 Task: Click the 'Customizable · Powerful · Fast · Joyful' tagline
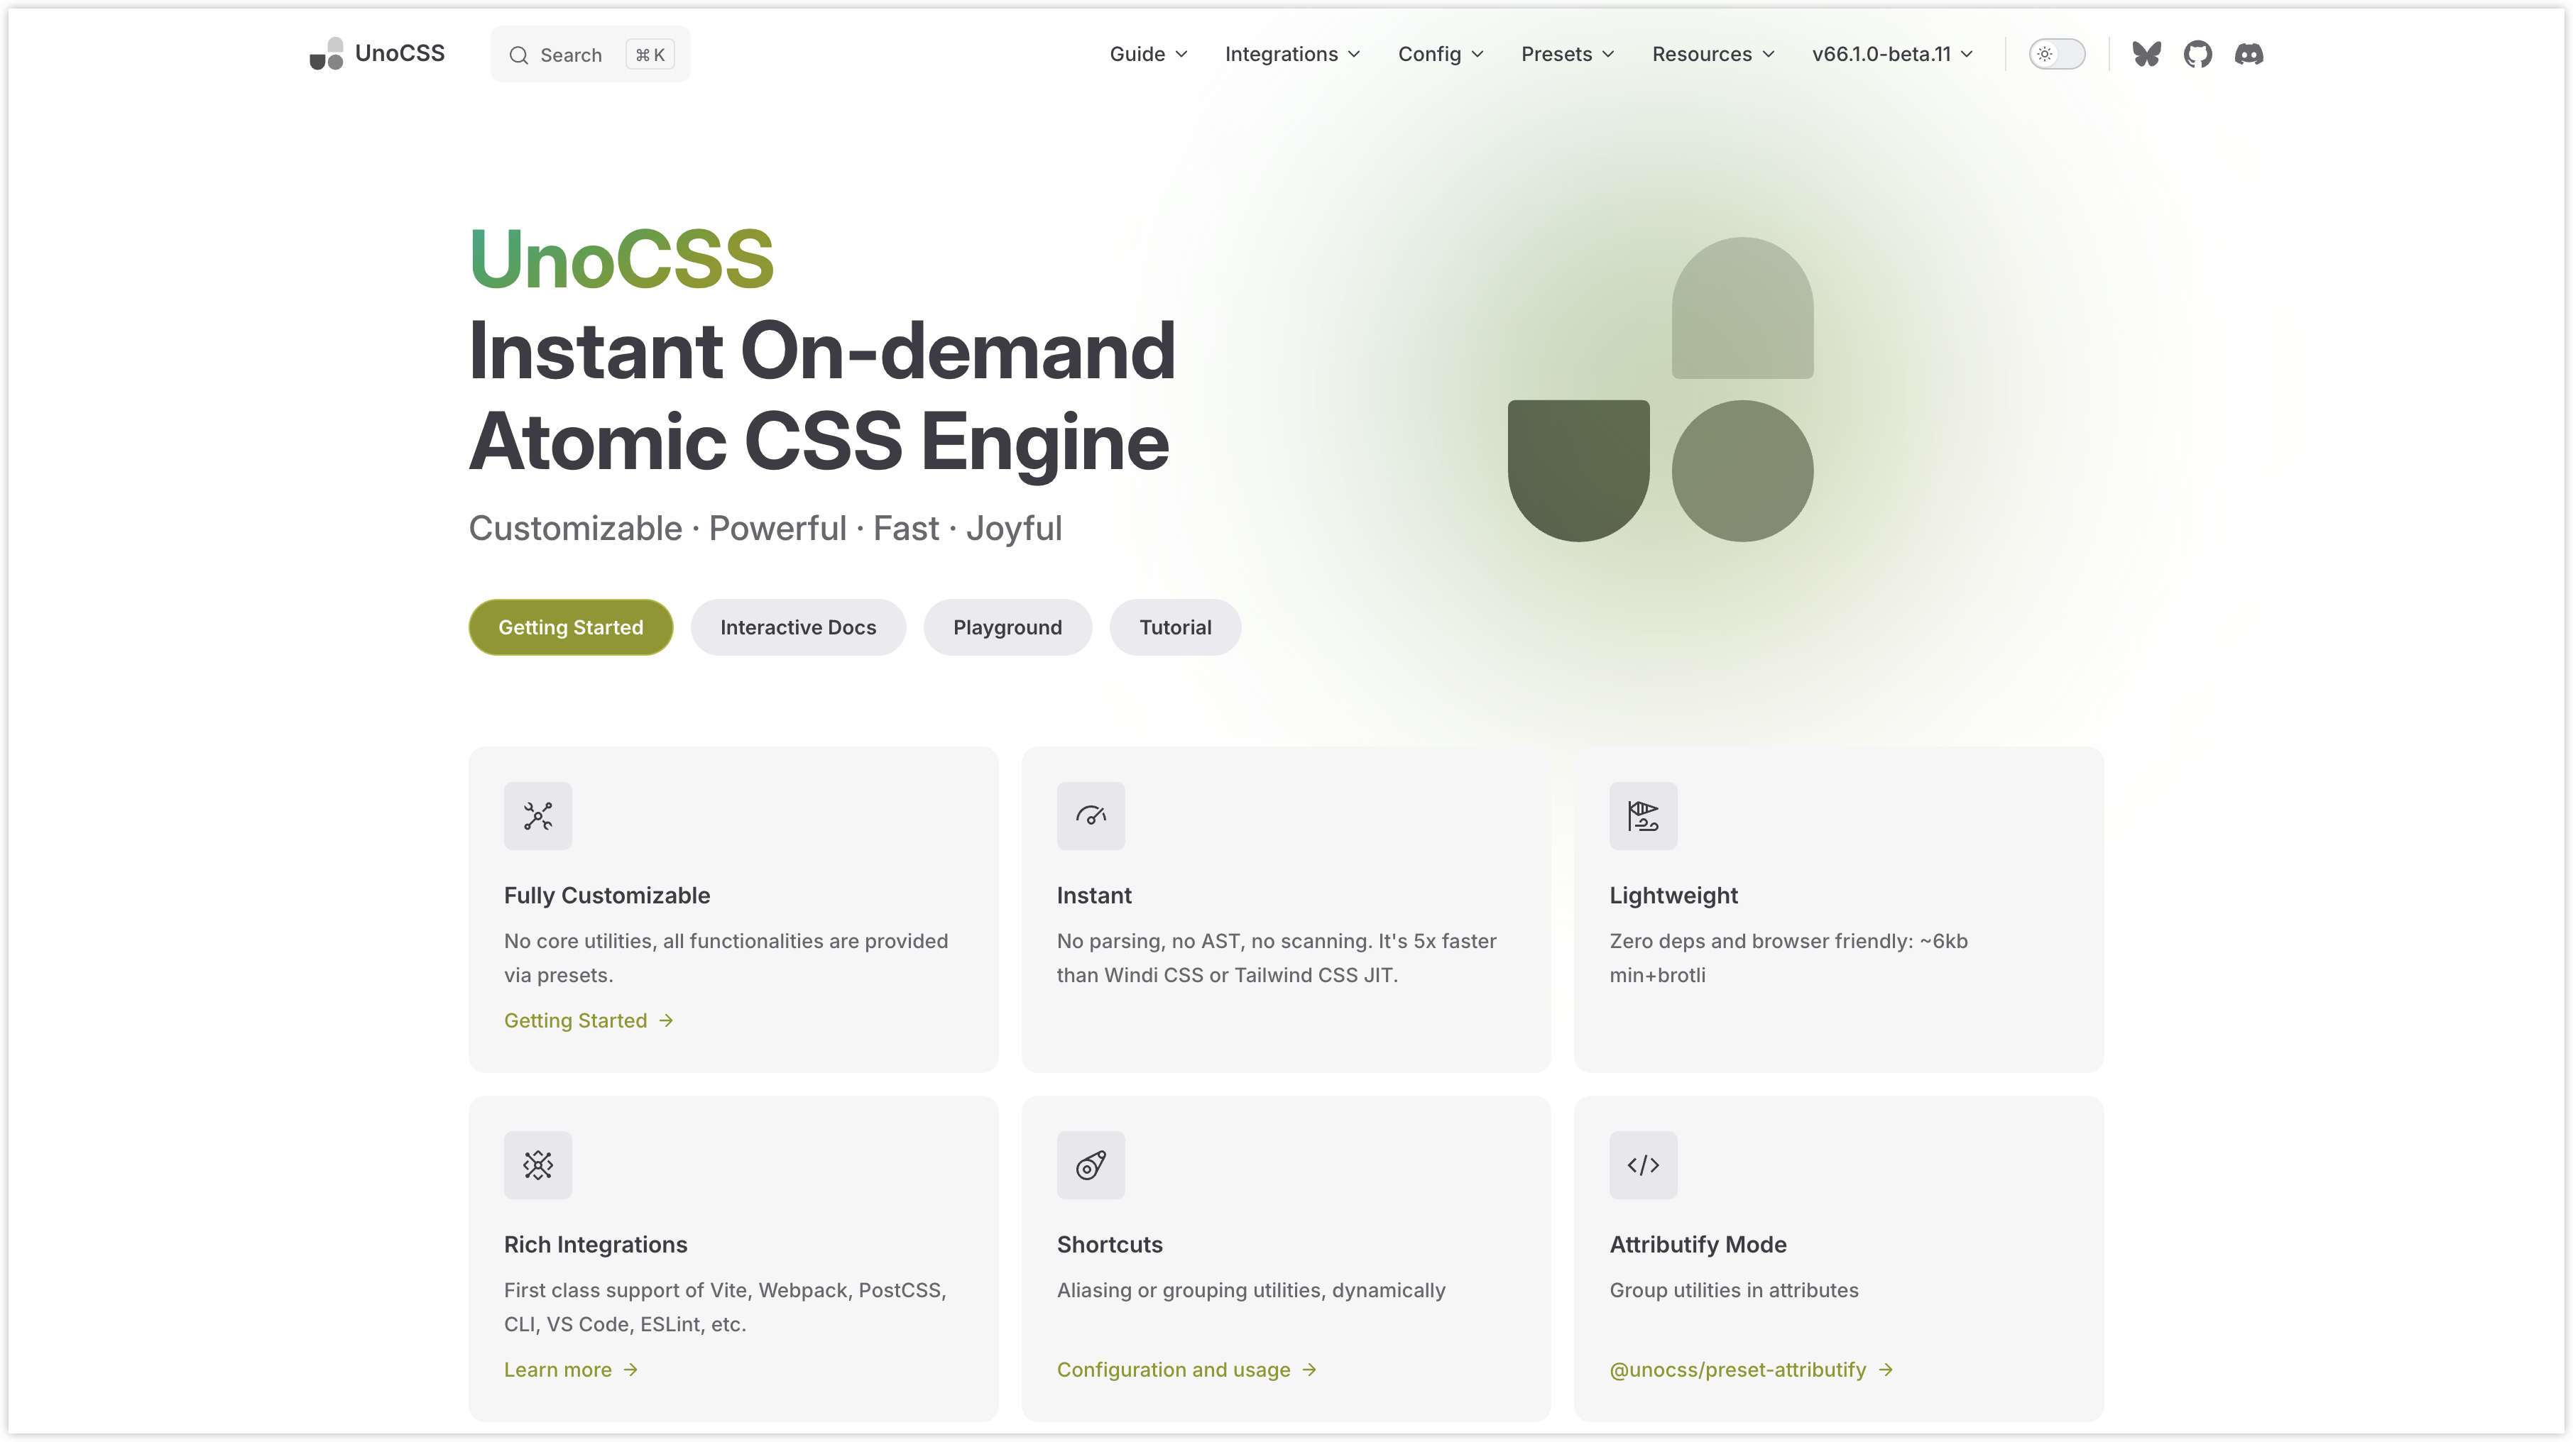coord(765,528)
